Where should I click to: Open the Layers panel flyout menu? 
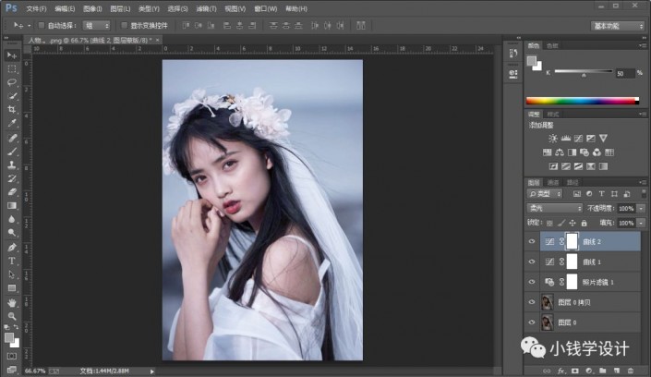(643, 182)
